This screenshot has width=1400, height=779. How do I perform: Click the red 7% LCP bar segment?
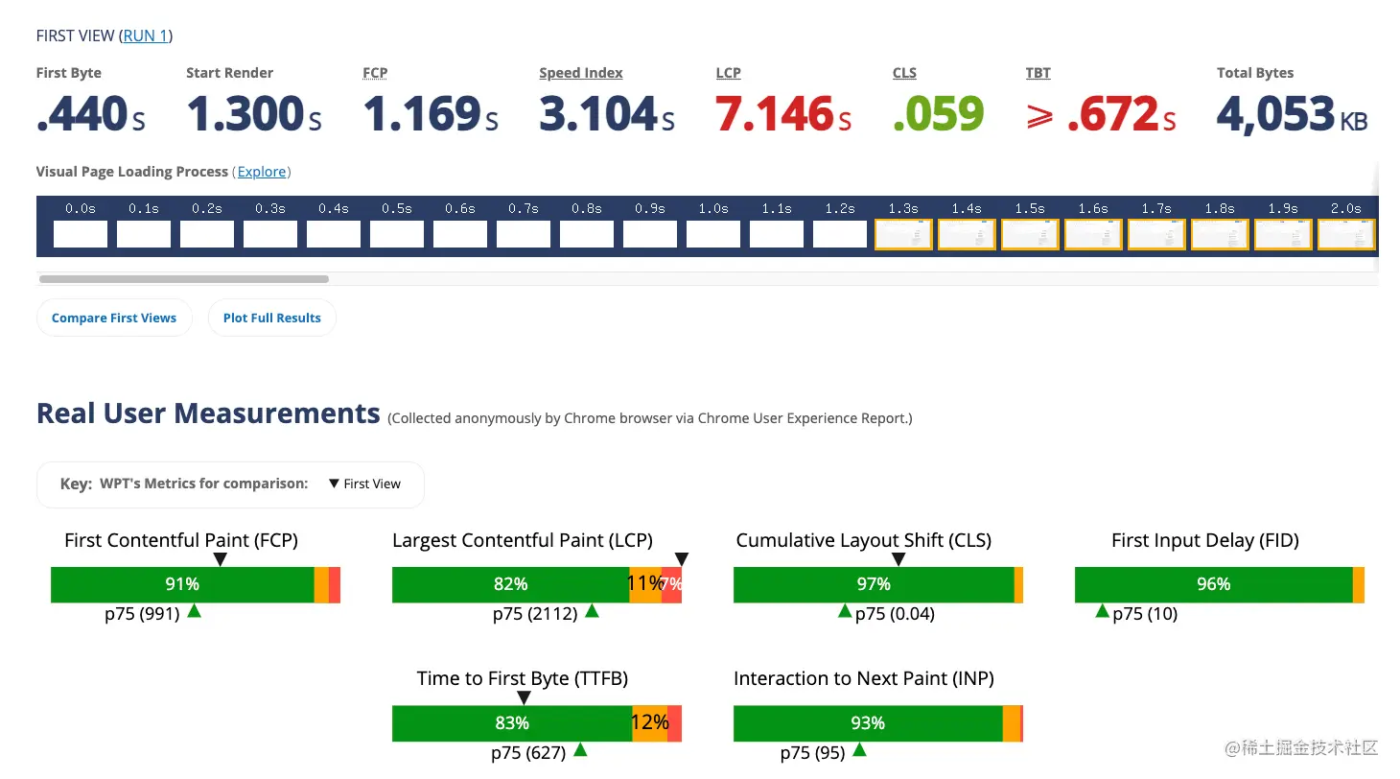pyautogui.click(x=671, y=584)
